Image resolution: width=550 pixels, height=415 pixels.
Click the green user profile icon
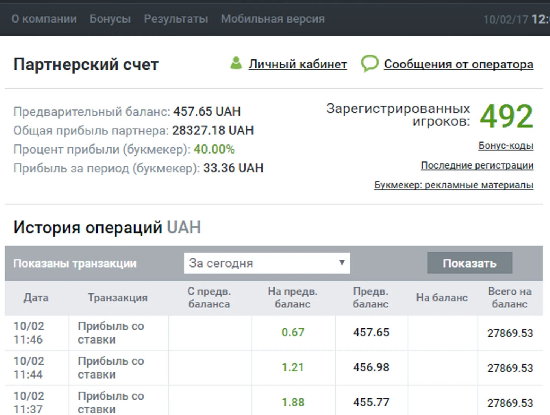236,63
